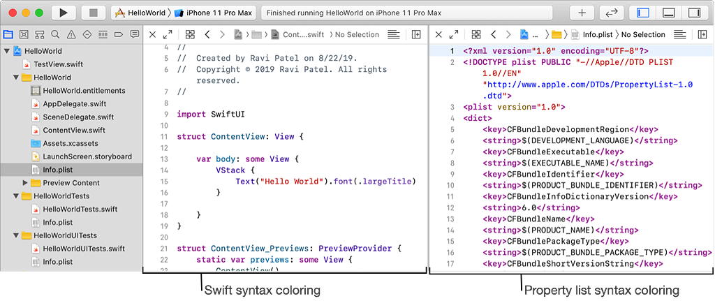Close the Swift editor pane
This screenshot has width=715, height=301.
(x=153, y=34)
